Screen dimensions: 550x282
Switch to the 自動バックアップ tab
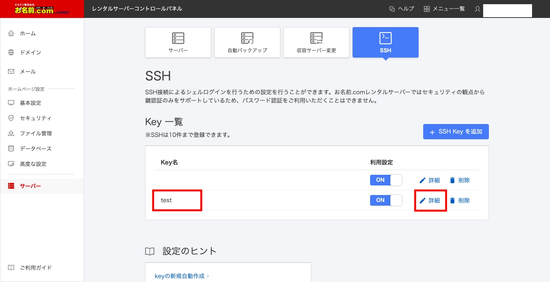(247, 42)
